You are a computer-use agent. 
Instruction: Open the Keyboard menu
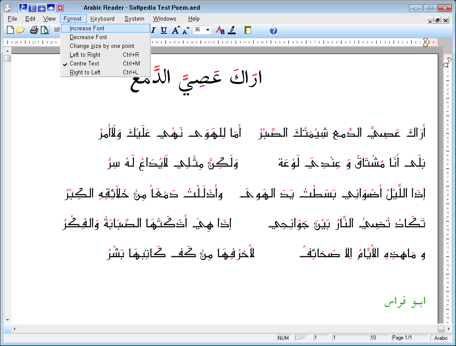102,18
